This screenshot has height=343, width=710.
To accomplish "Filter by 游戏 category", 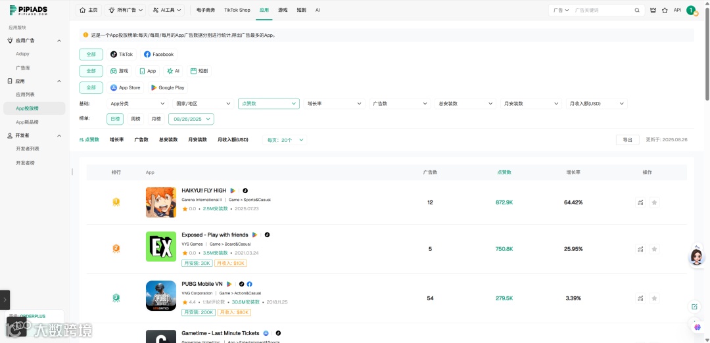I will (119, 71).
